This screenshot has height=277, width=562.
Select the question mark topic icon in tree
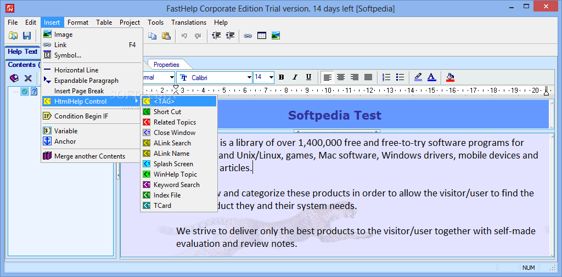(34, 92)
